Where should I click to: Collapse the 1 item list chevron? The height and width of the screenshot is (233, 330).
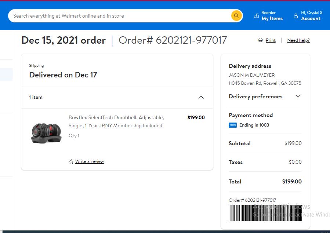pos(201,97)
